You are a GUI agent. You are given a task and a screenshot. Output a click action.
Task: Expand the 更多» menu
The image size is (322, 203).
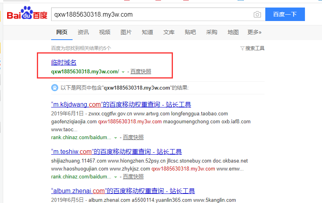tap(254, 32)
